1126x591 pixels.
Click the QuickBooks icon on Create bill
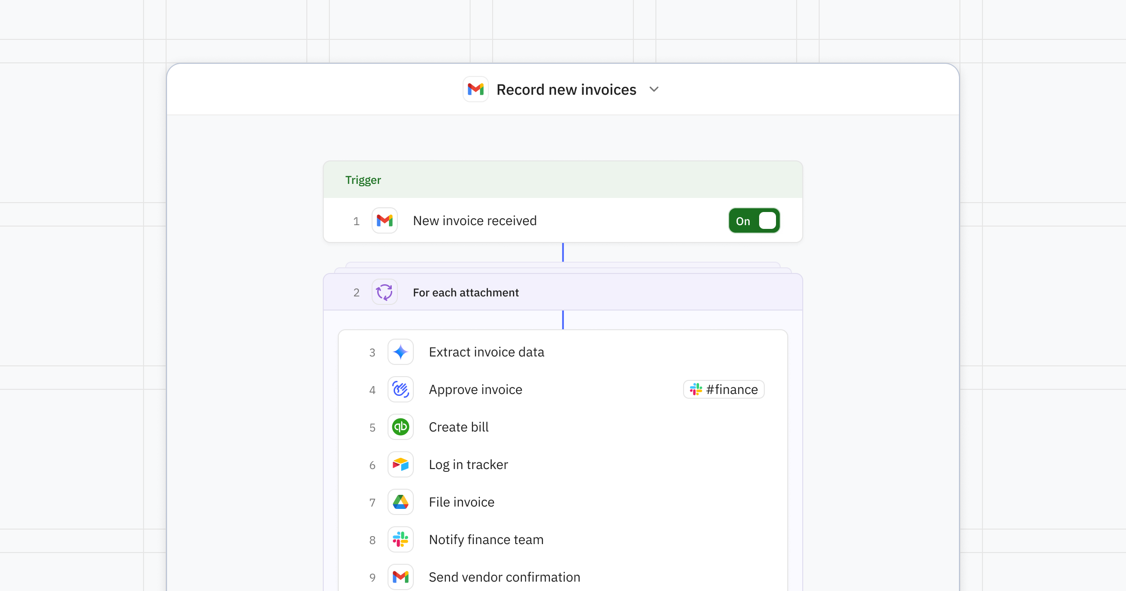click(401, 427)
